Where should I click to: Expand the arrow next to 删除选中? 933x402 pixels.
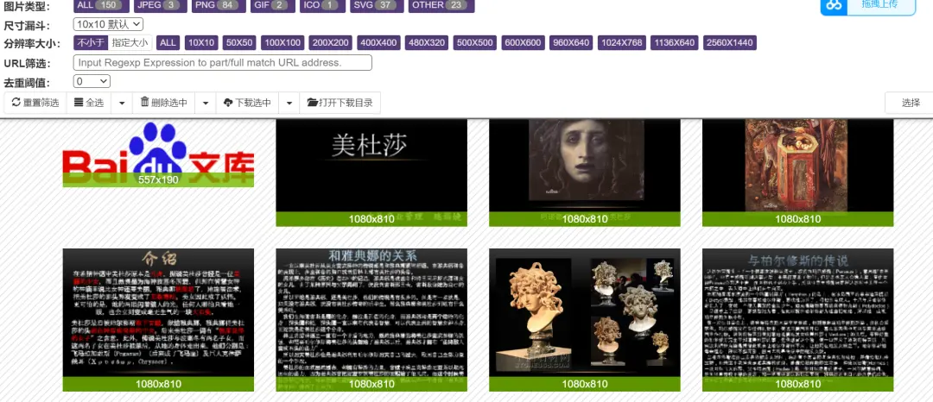pos(206,103)
